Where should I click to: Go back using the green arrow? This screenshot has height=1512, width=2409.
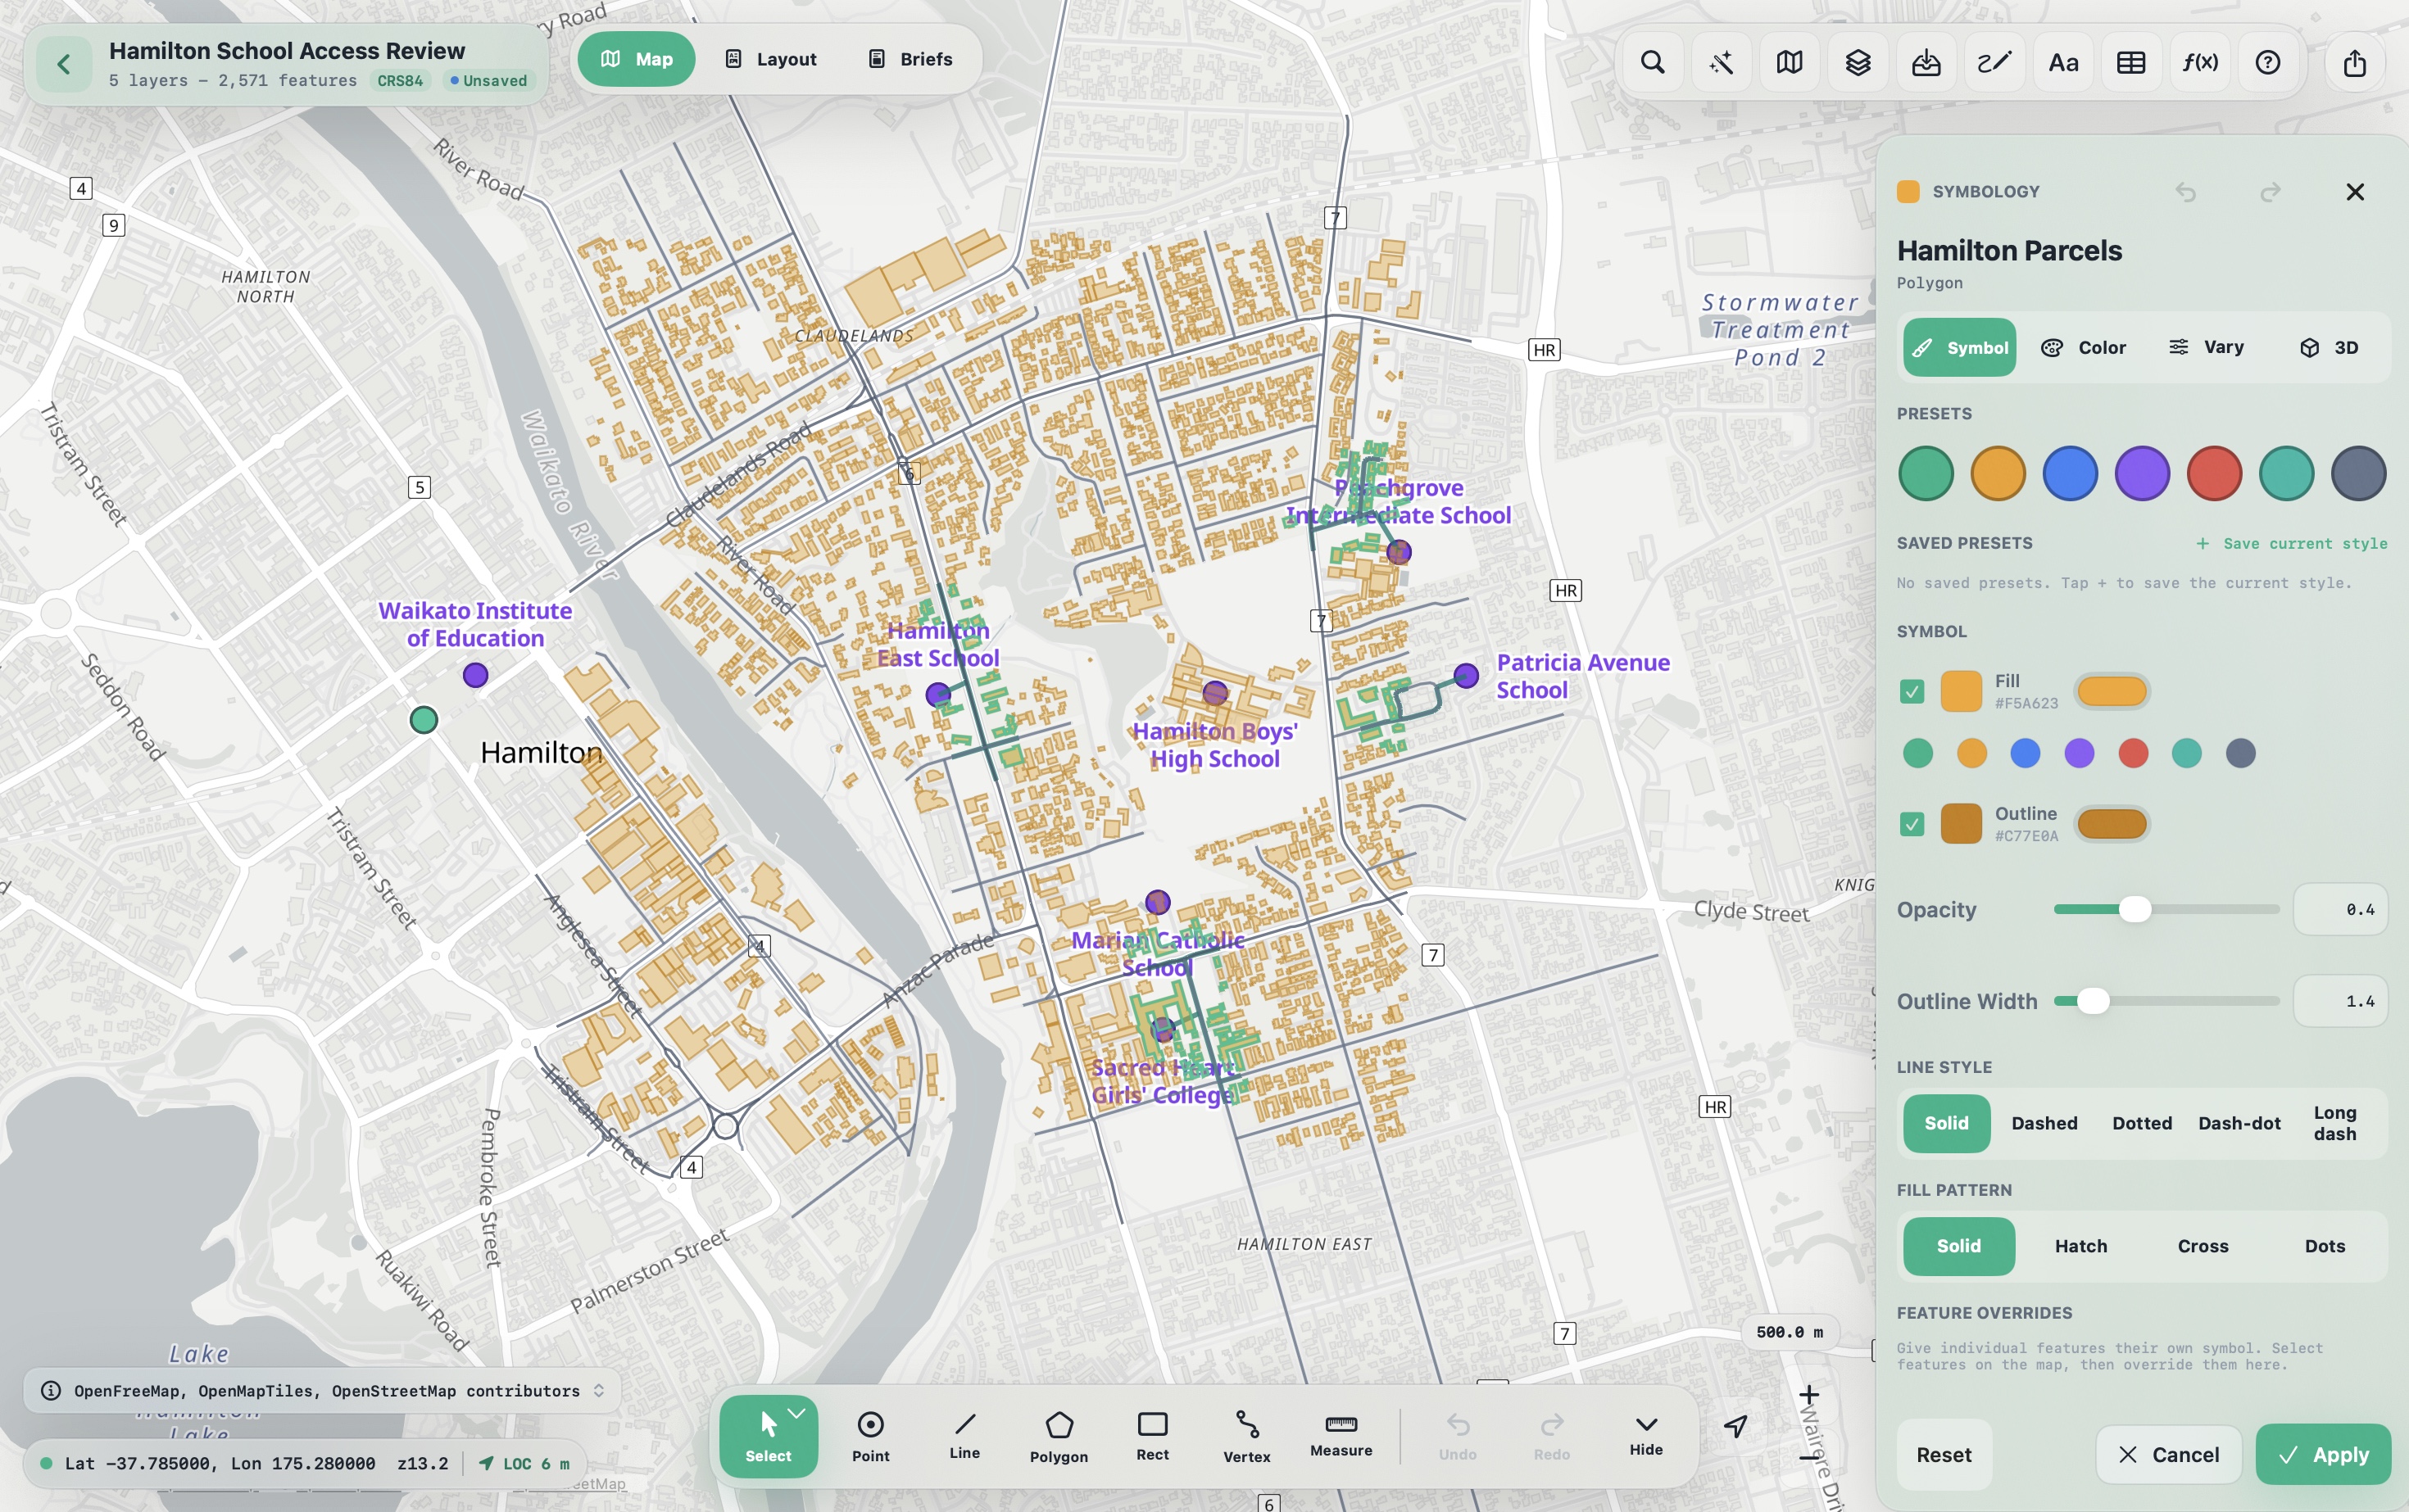(x=64, y=64)
